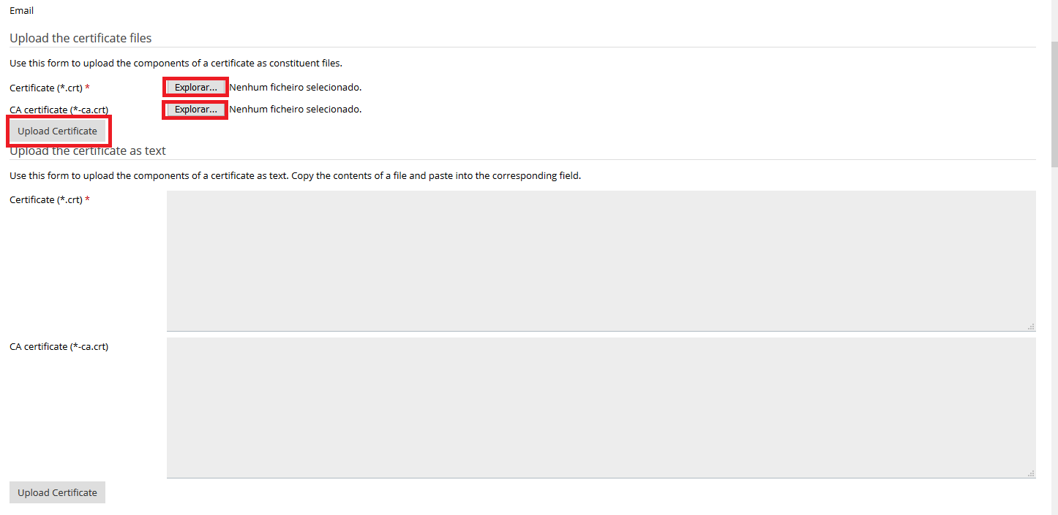Click the CA certificate label beside the text area
Viewport: 1058px width, 515px height.
[59, 346]
